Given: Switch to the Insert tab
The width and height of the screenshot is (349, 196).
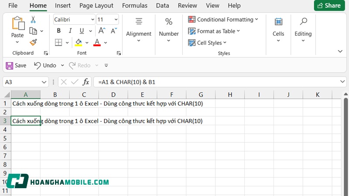Looking at the screenshot, I should coord(63,6).
